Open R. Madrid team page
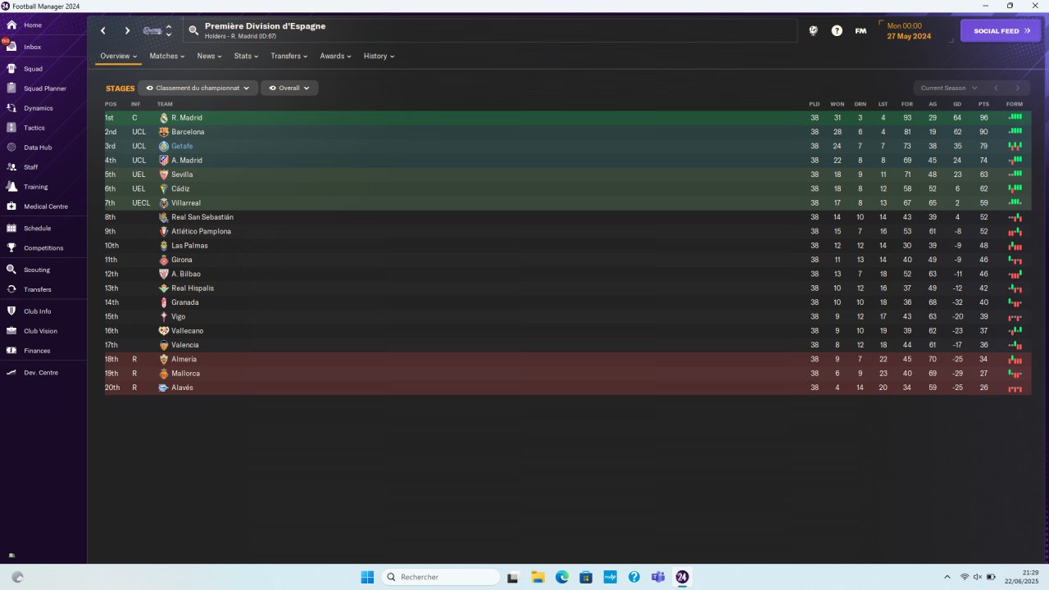This screenshot has width=1049, height=590. click(x=187, y=118)
